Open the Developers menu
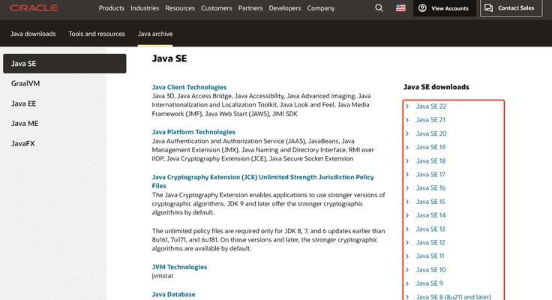This screenshot has width=552, height=300. coord(285,8)
